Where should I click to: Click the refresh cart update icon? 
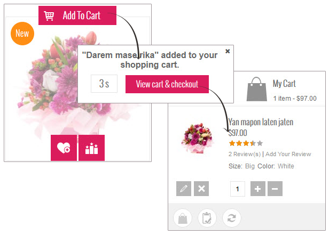[x=232, y=218]
